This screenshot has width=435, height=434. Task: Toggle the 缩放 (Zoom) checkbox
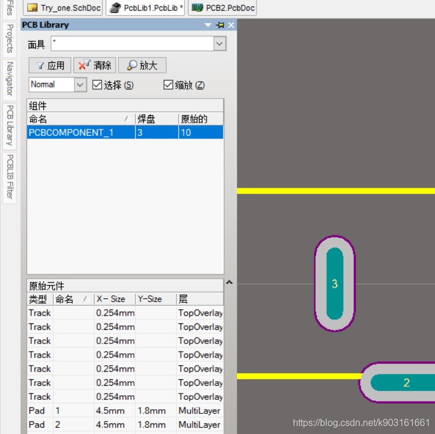[x=168, y=85]
